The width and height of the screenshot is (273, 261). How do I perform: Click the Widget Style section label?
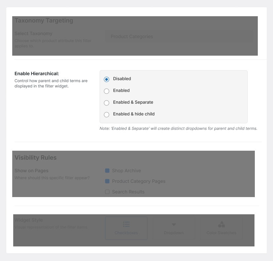click(x=29, y=220)
